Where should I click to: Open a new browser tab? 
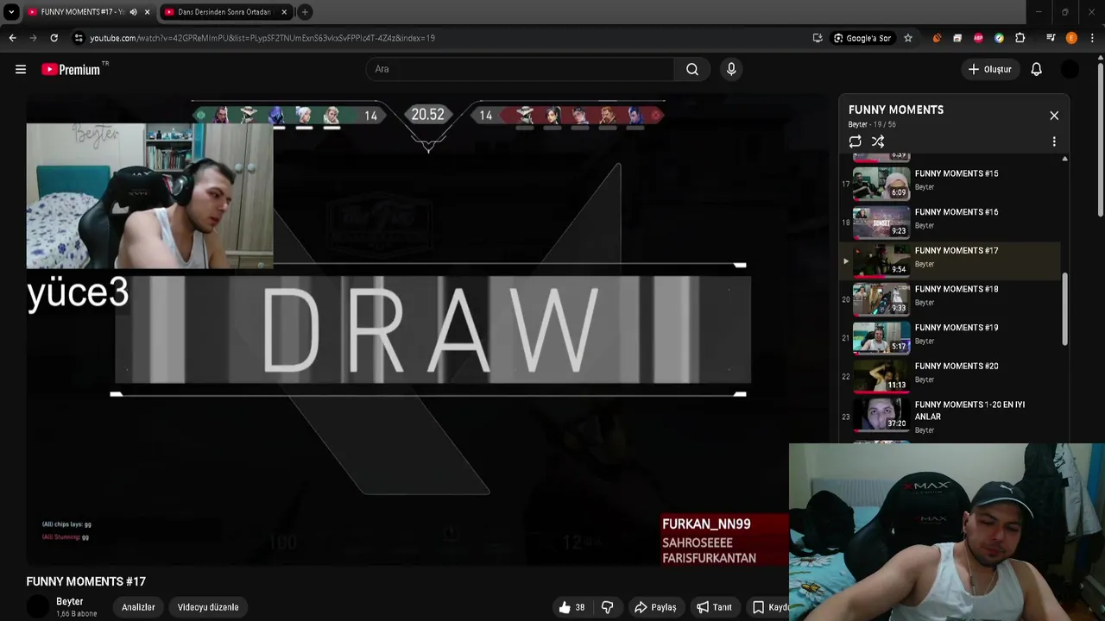[305, 12]
